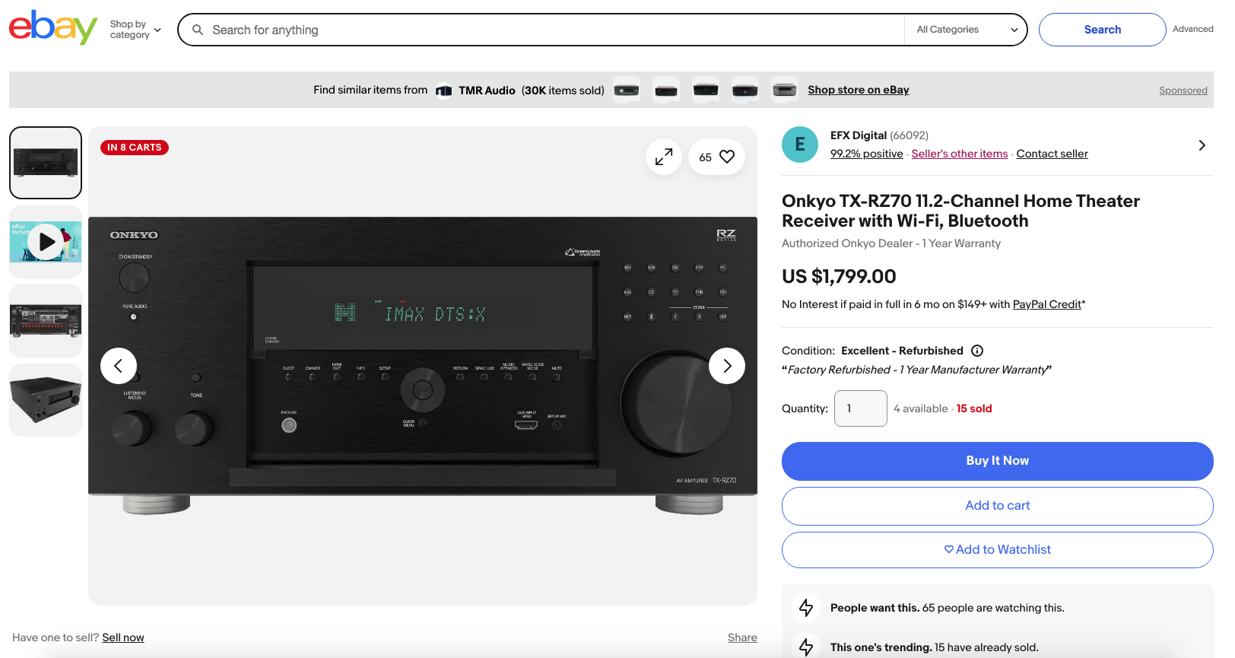Viewport: 1235px width, 658px height.
Task: Click Contact seller link
Action: click(1052, 154)
